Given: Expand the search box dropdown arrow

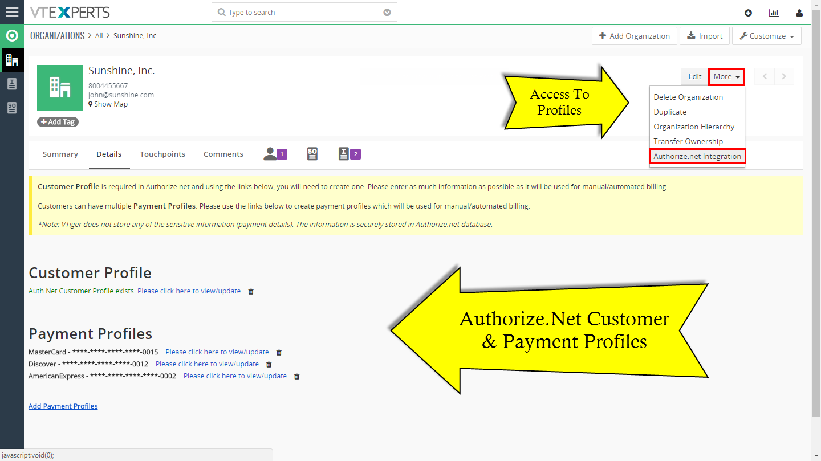Looking at the screenshot, I should coord(387,13).
